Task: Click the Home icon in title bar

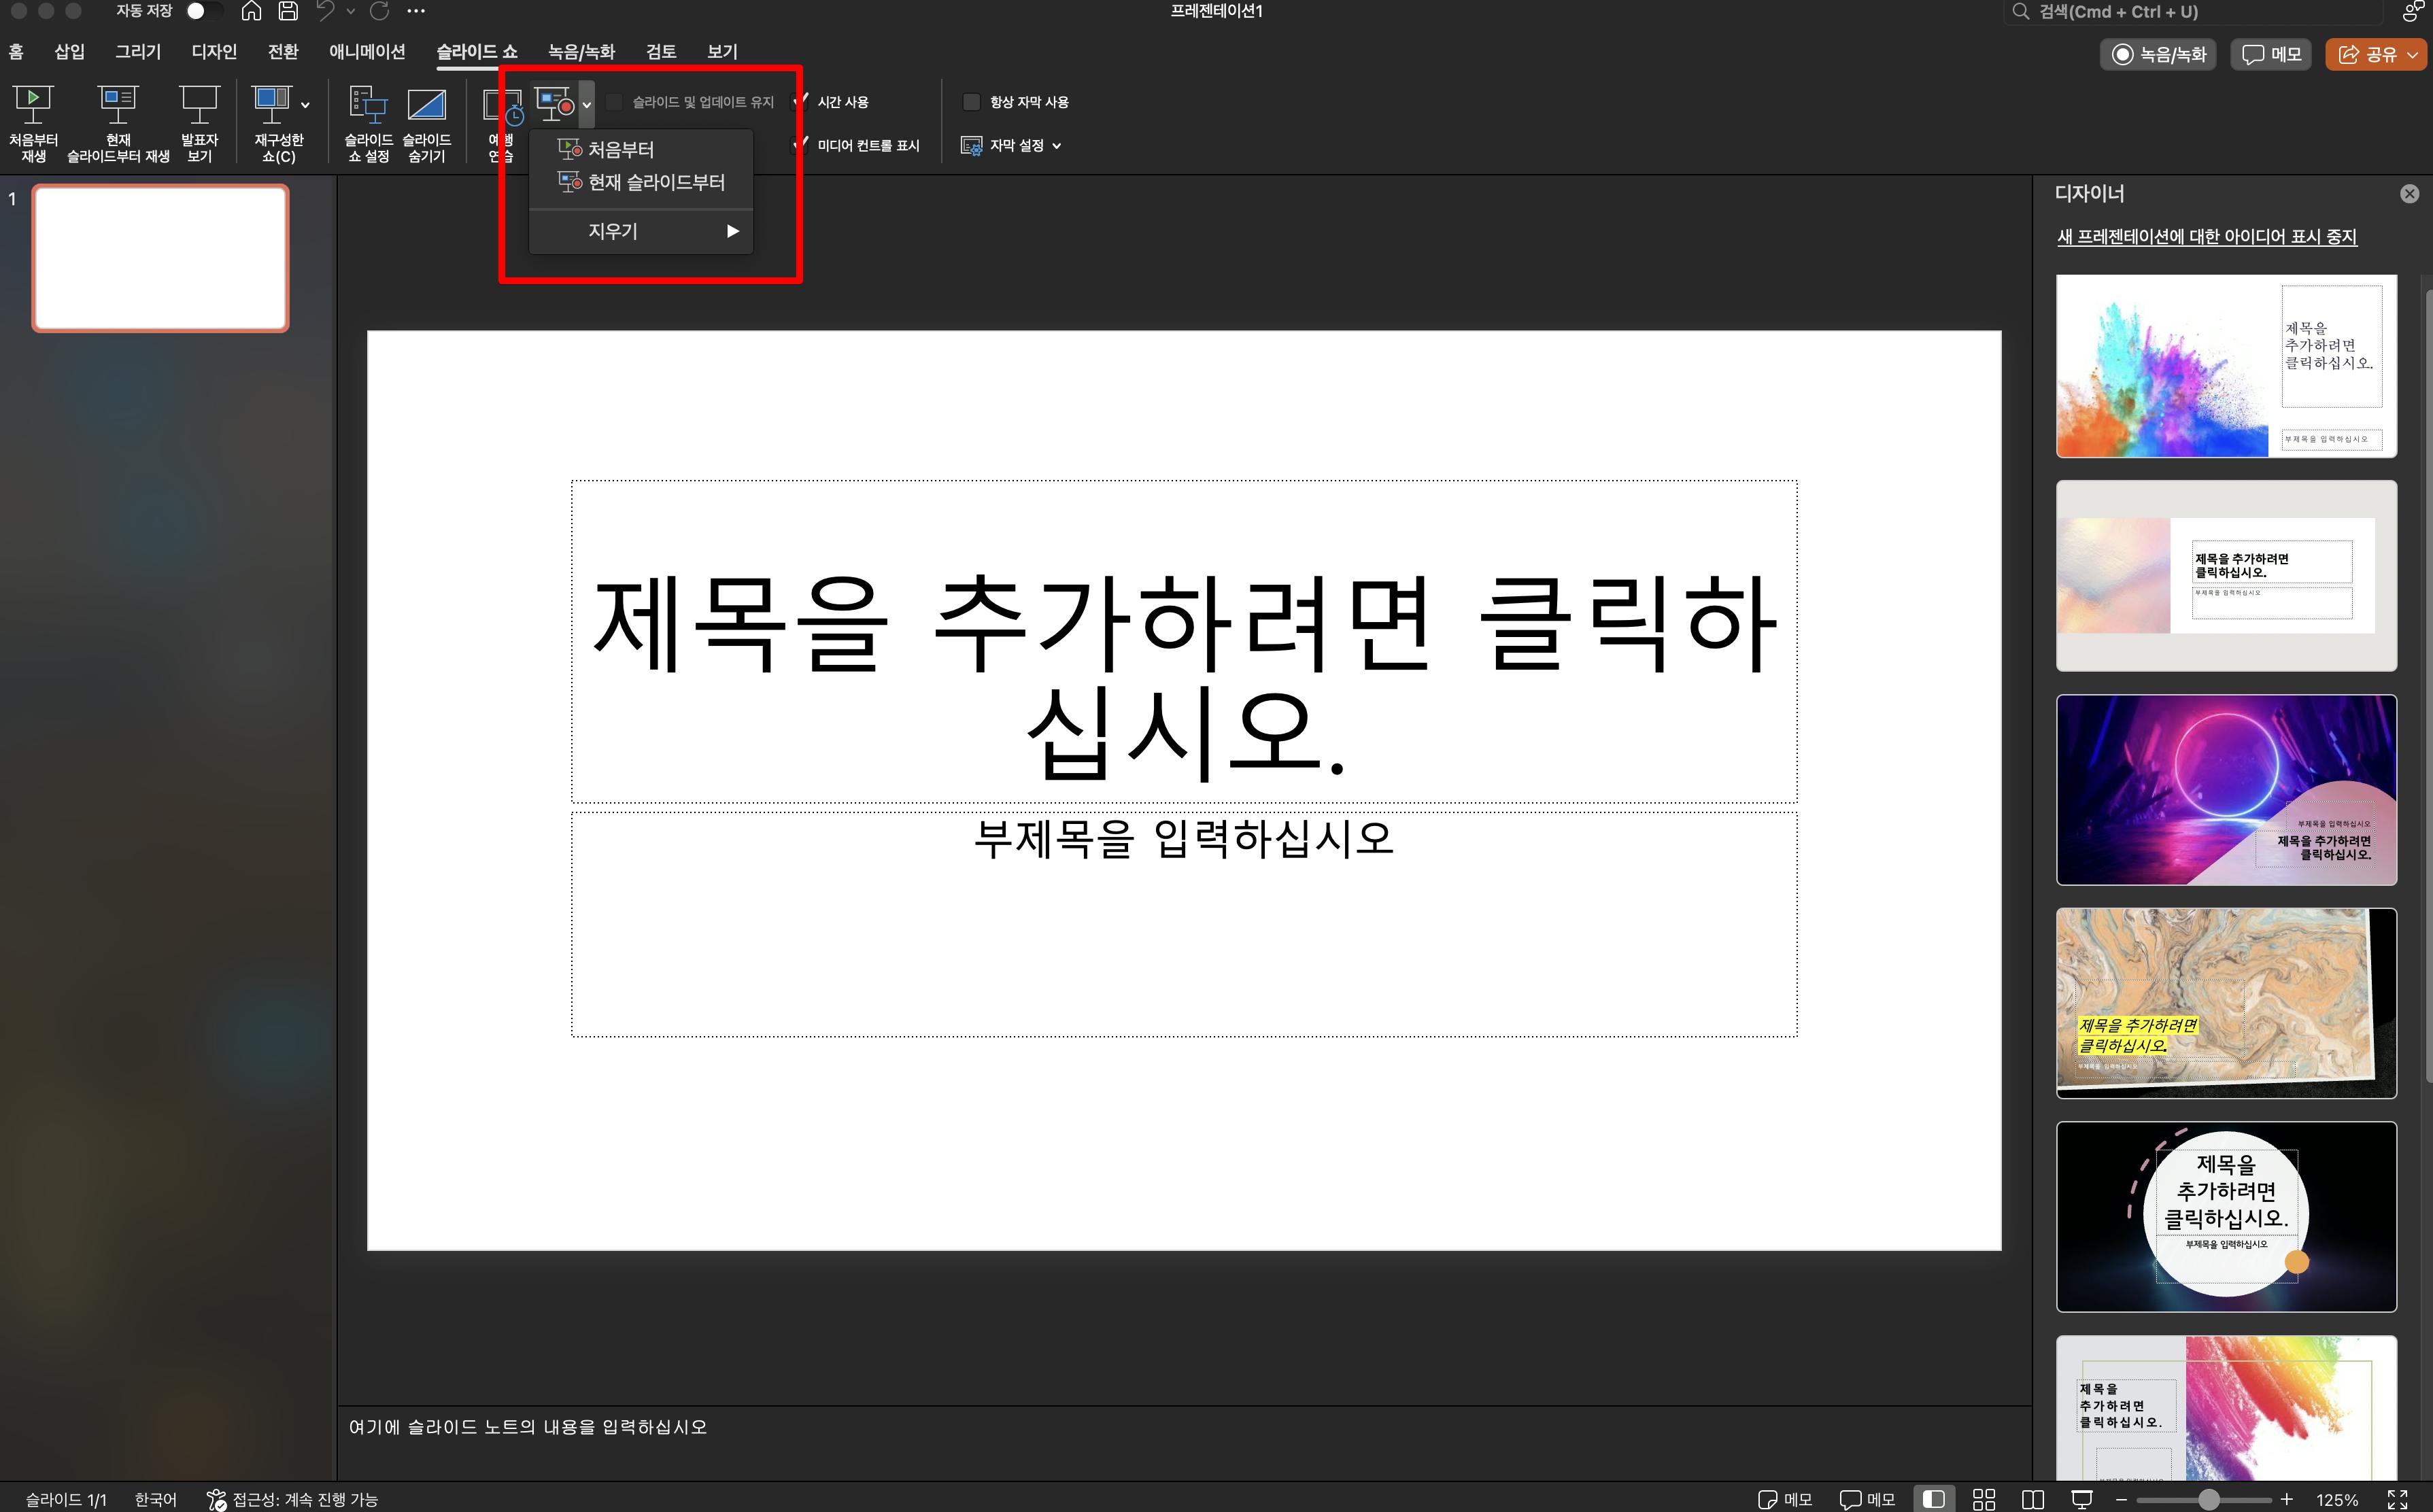Action: (251, 12)
